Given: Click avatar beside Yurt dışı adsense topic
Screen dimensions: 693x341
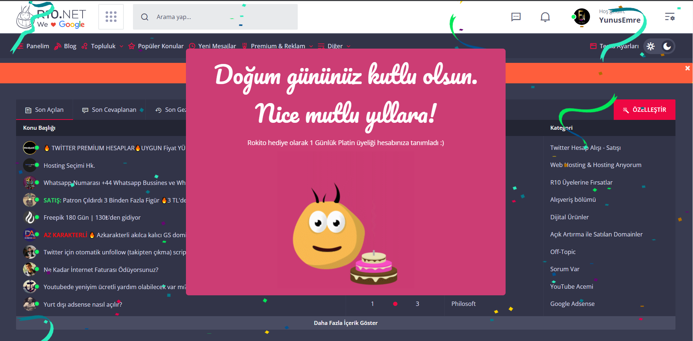Looking at the screenshot, I should click(30, 304).
